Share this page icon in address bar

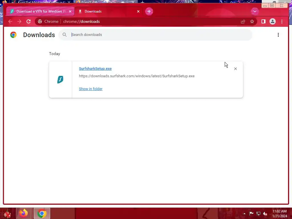(243, 22)
